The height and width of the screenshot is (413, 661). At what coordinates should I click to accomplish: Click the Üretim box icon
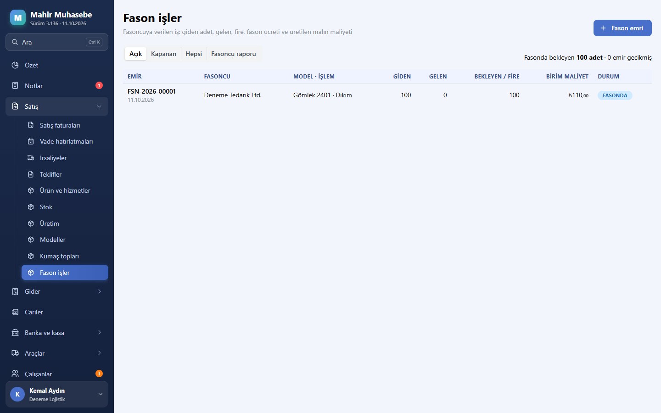31,223
